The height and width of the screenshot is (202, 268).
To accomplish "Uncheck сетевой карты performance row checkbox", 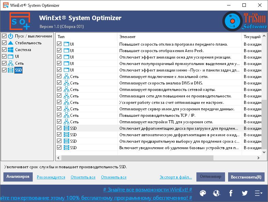I will click(x=59, y=89).
